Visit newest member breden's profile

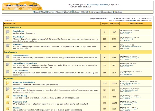(133, 20)
